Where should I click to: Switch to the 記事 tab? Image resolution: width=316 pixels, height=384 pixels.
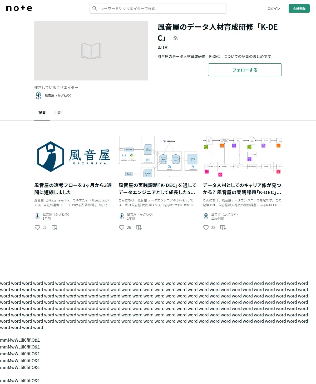[42, 113]
